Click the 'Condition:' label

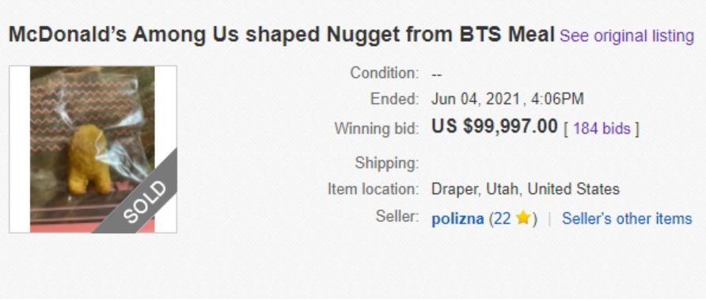point(385,73)
